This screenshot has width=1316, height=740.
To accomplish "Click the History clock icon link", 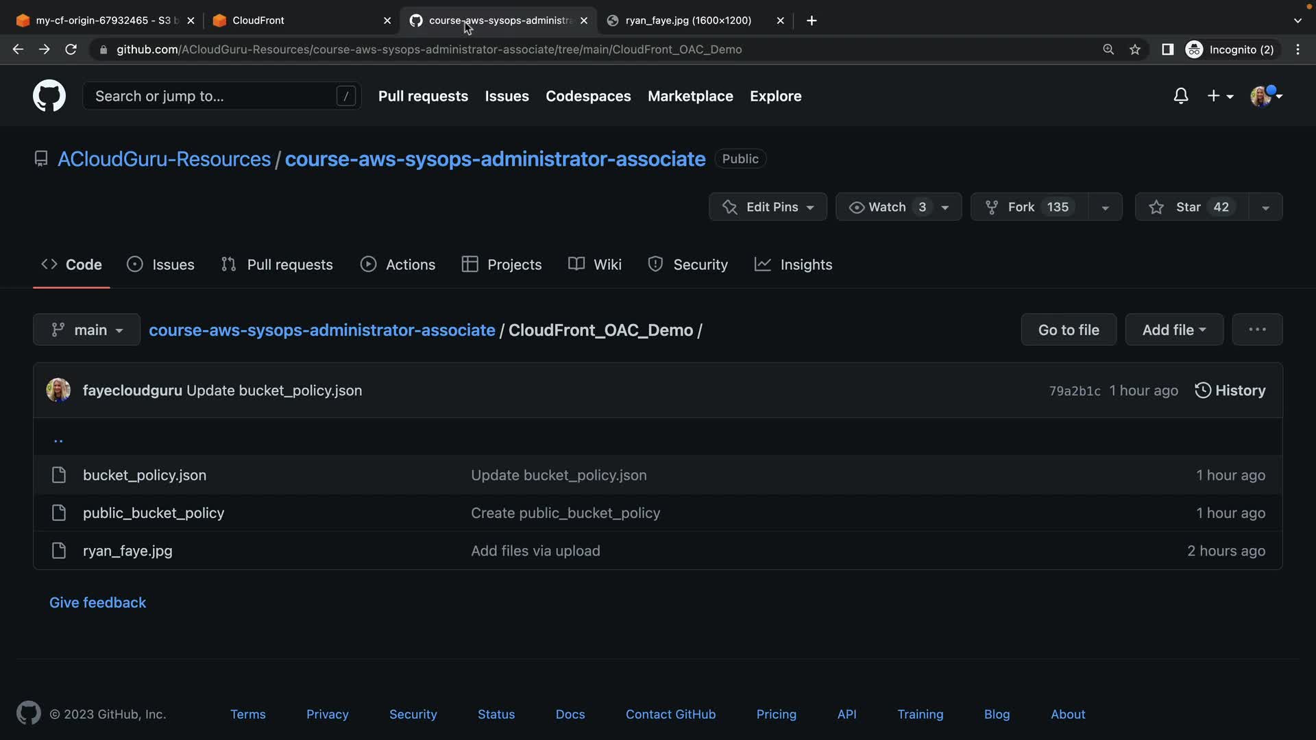I will 1230,391.
